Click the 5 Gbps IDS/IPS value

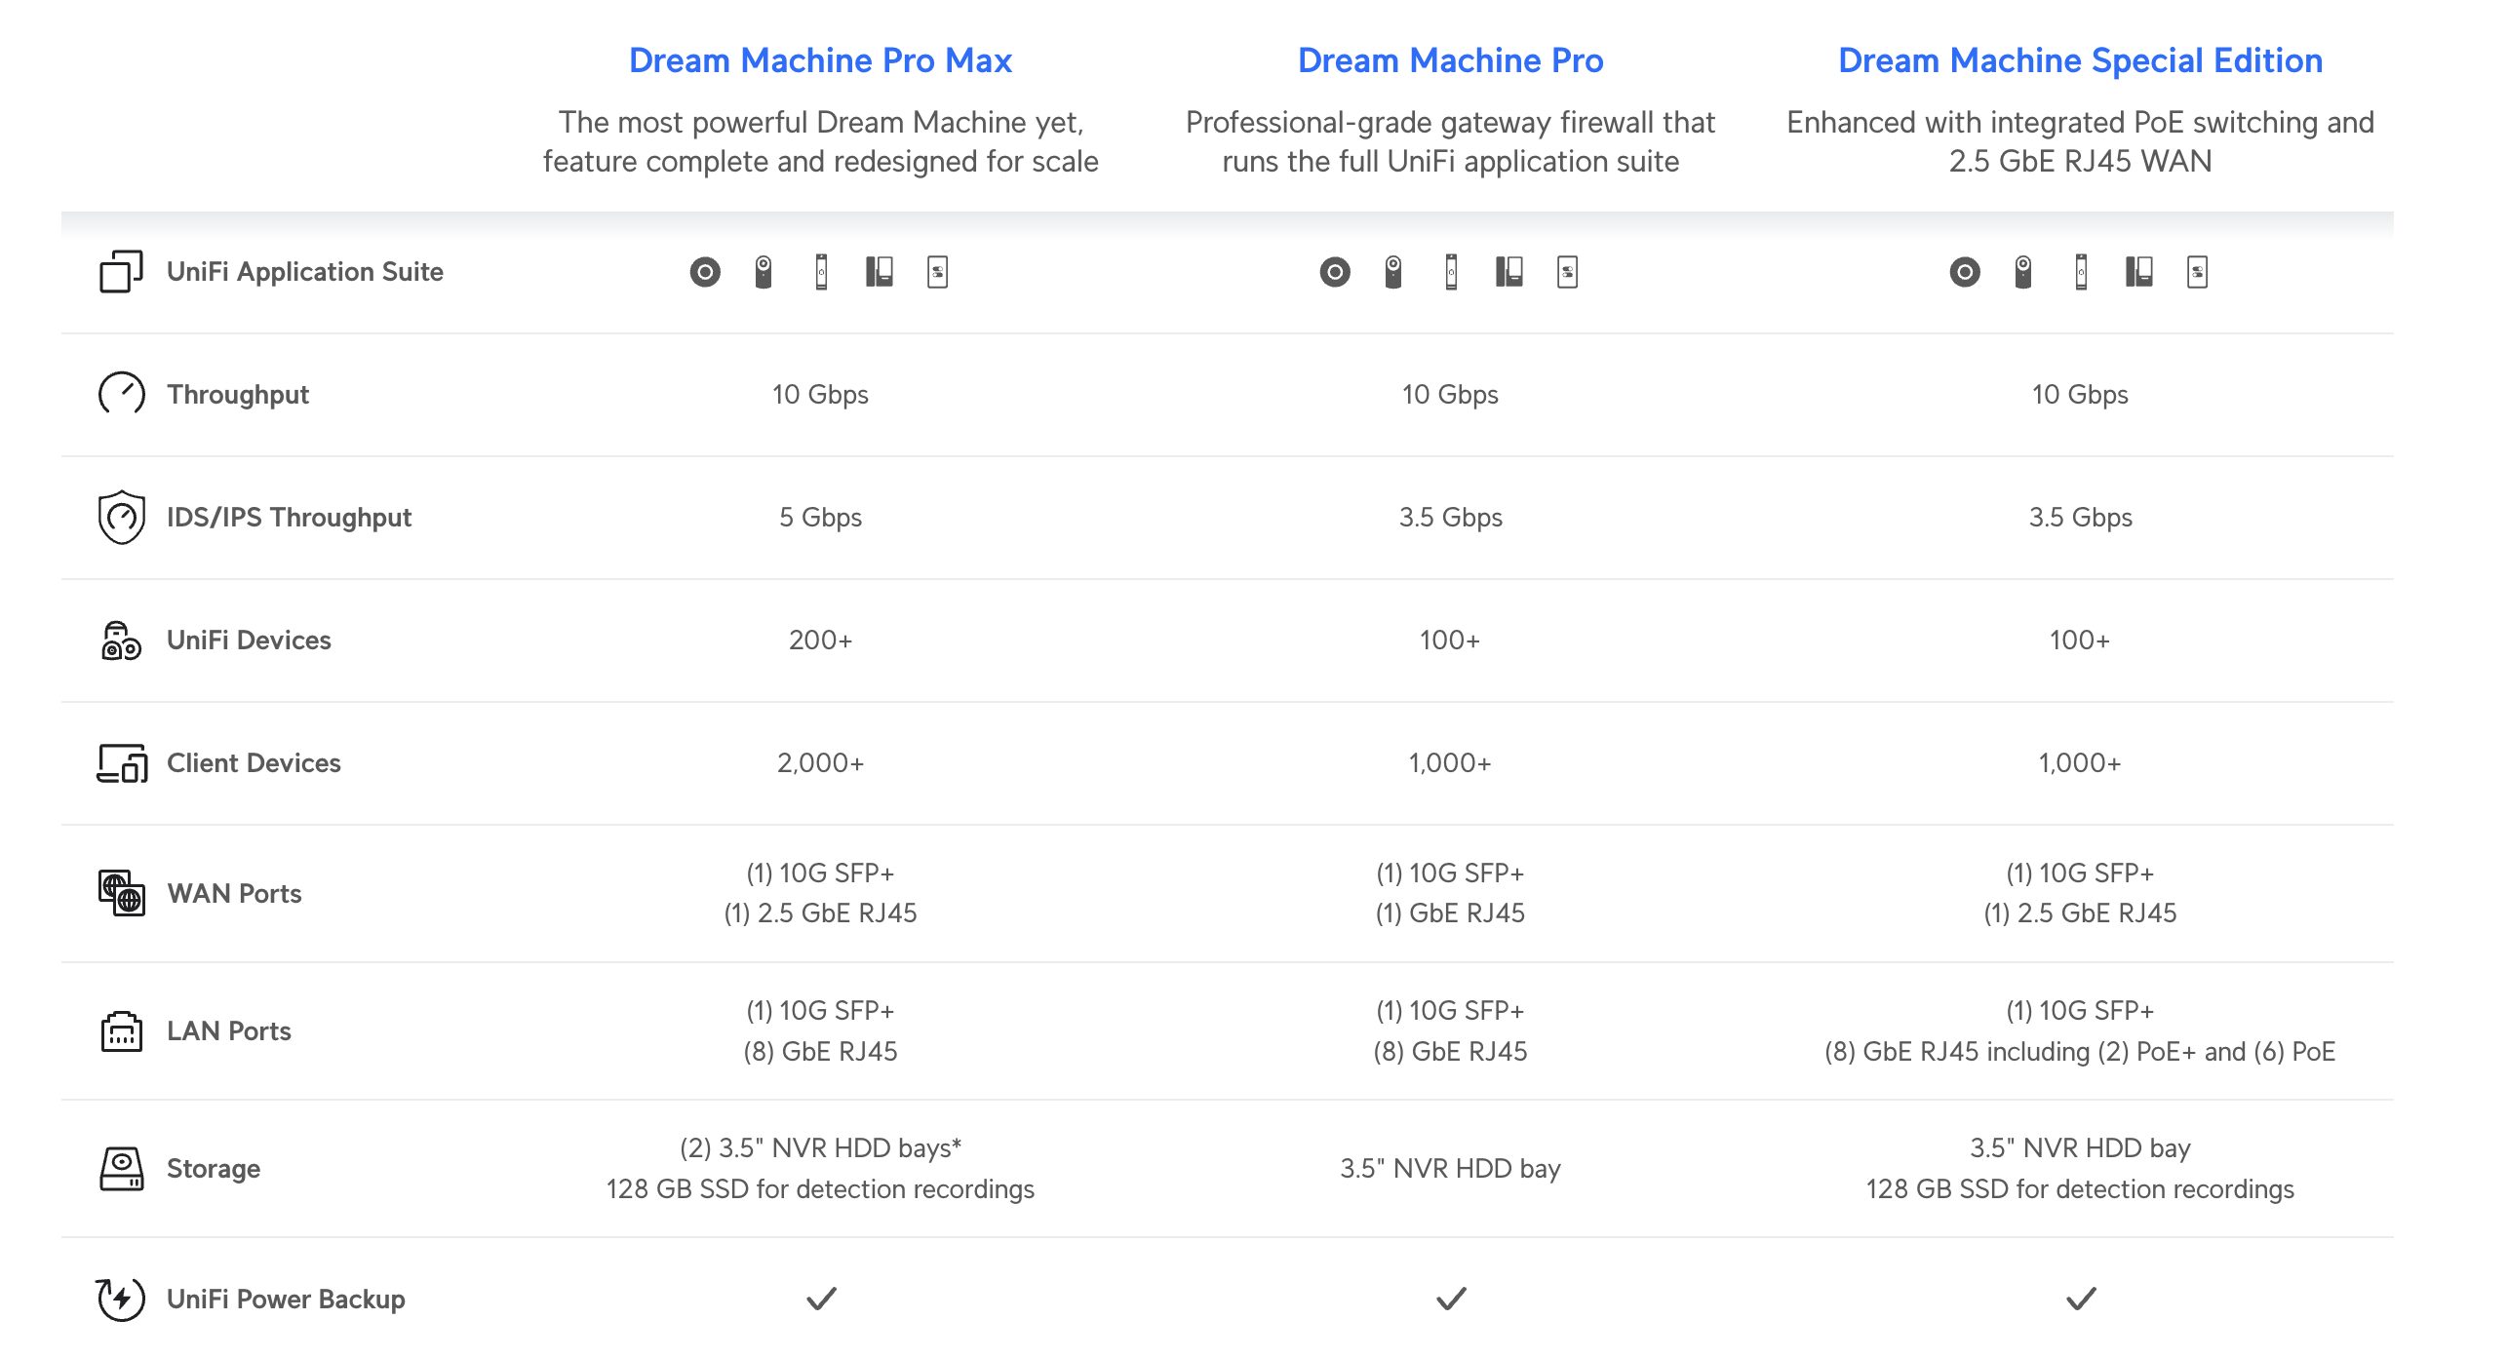click(x=820, y=518)
